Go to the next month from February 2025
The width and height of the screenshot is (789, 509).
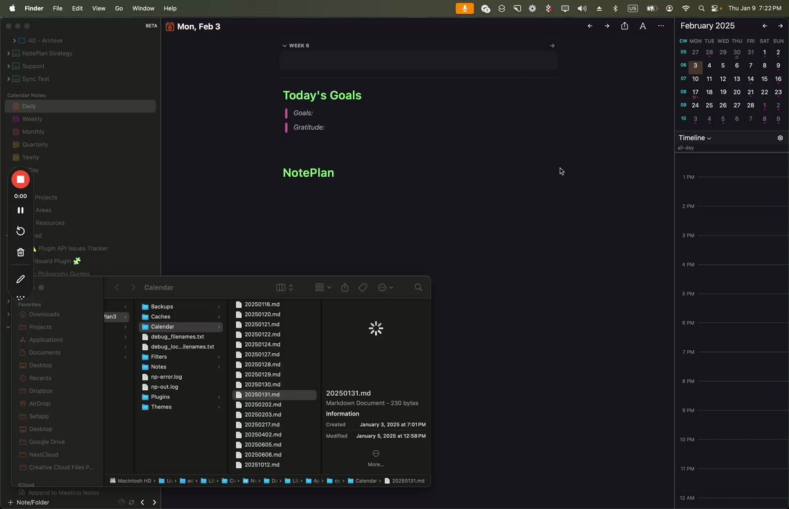click(780, 26)
